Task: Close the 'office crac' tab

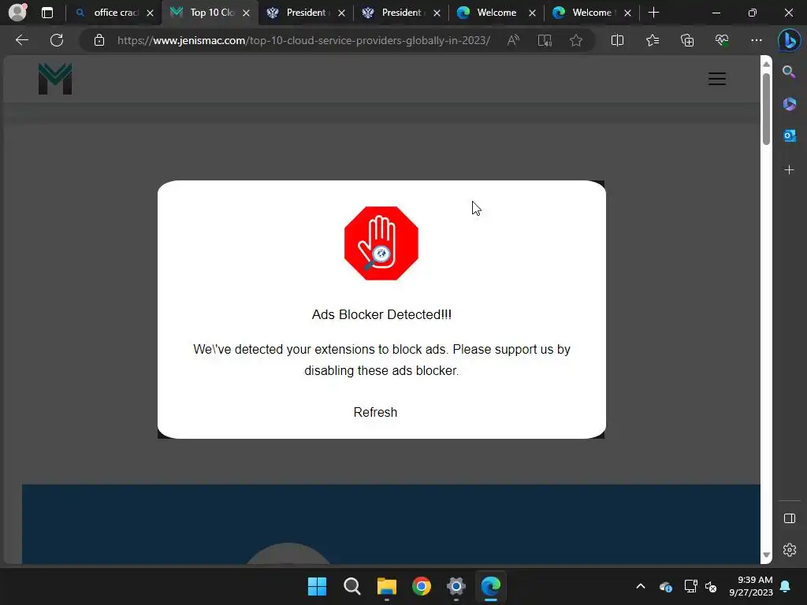Action: pos(150,13)
